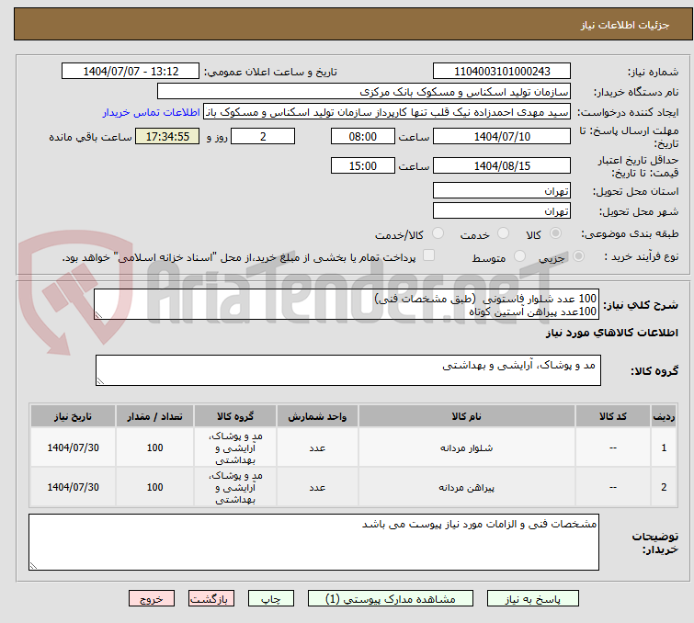Image resolution: width=694 pixels, height=623 pixels.
Task: Click row number 2 cell
Action: point(664,487)
